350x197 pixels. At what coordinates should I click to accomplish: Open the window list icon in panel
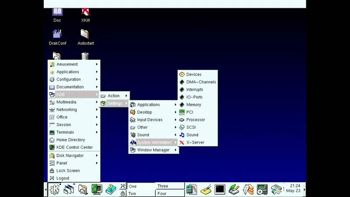(x=69, y=190)
